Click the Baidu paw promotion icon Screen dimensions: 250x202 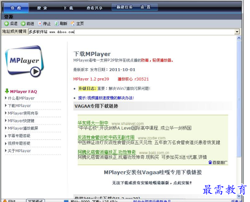coord(210,162)
